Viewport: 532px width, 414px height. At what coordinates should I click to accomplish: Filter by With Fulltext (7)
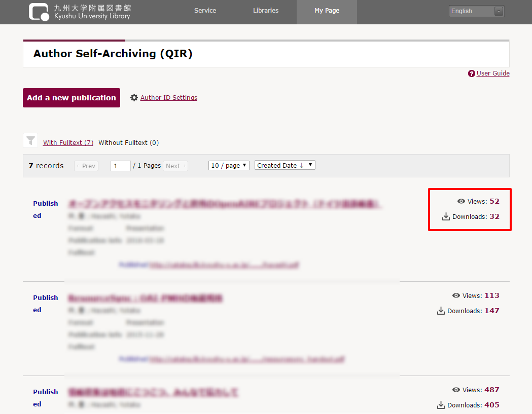click(x=68, y=142)
